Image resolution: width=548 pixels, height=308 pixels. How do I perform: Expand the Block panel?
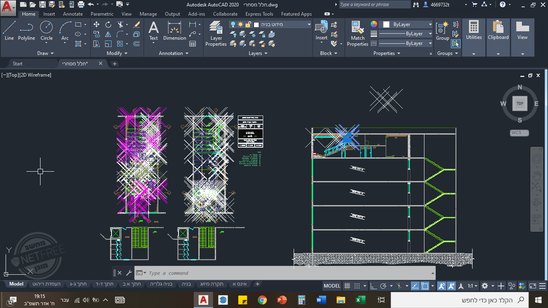(x=329, y=53)
